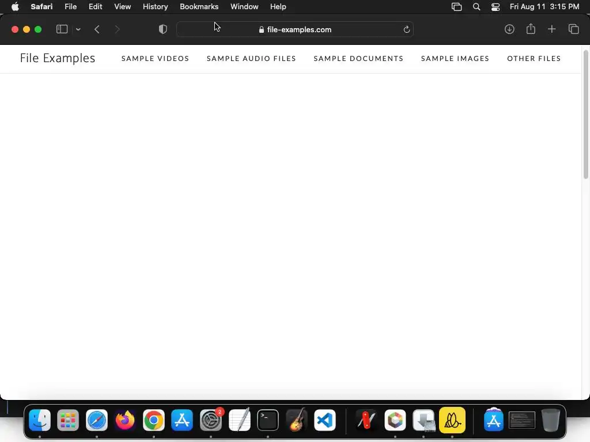Open the App Store icon next to Trash
The height and width of the screenshot is (442, 590).
(x=493, y=420)
